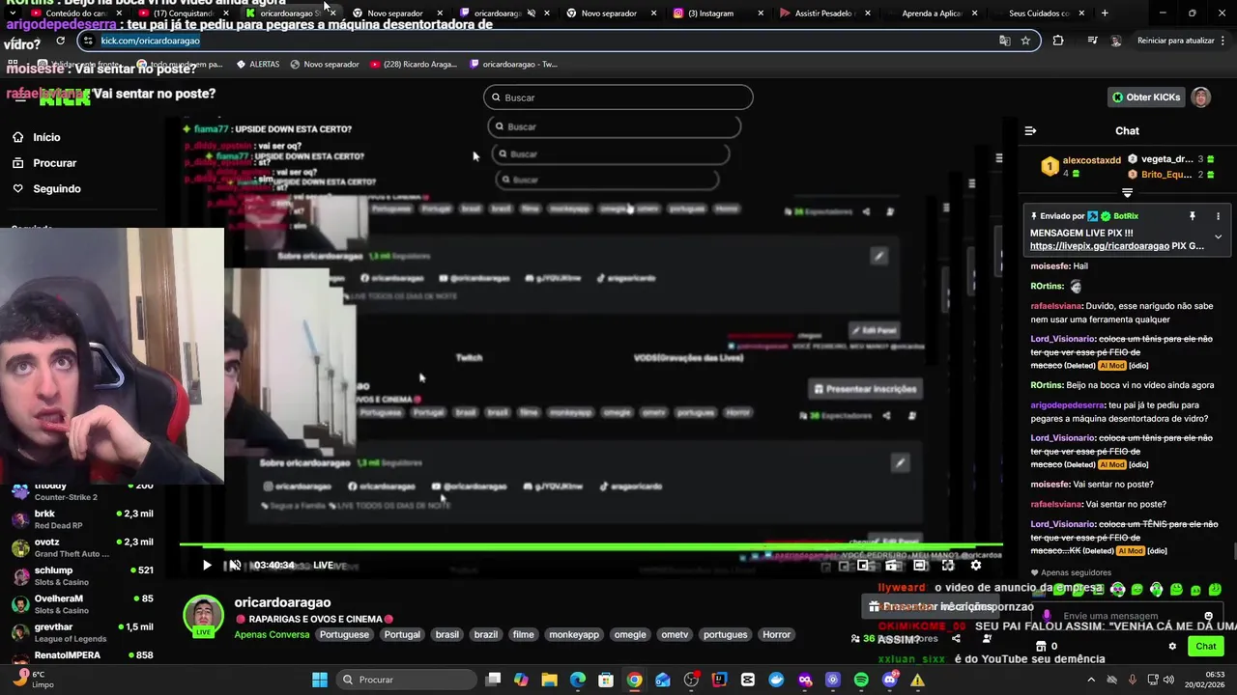Open the stream player settings gear
The height and width of the screenshot is (695, 1237).
tap(976, 566)
